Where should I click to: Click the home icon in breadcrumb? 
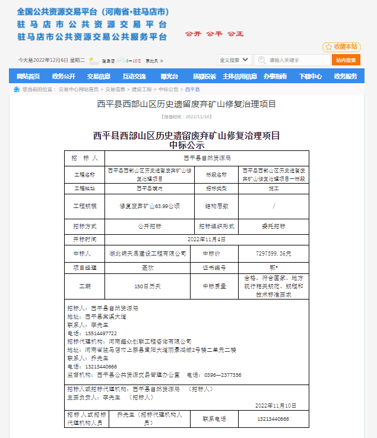[17, 89]
